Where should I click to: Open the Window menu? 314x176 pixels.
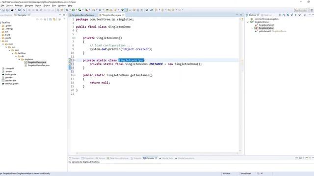62,5
